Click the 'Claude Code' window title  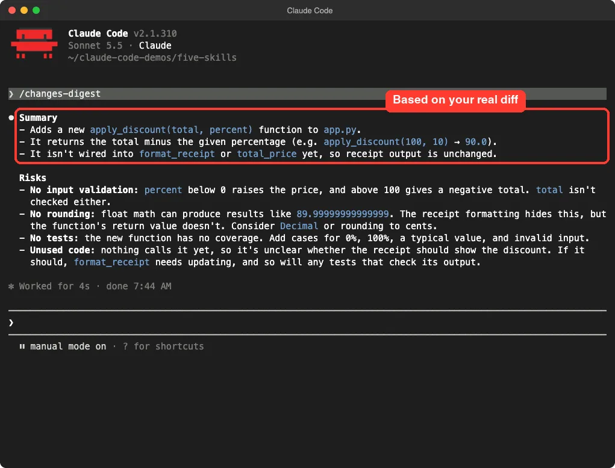pos(310,11)
